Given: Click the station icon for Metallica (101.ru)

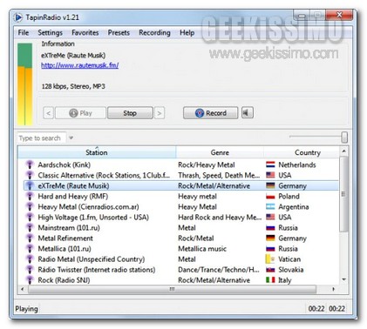Looking at the screenshot, I should coord(30,248).
